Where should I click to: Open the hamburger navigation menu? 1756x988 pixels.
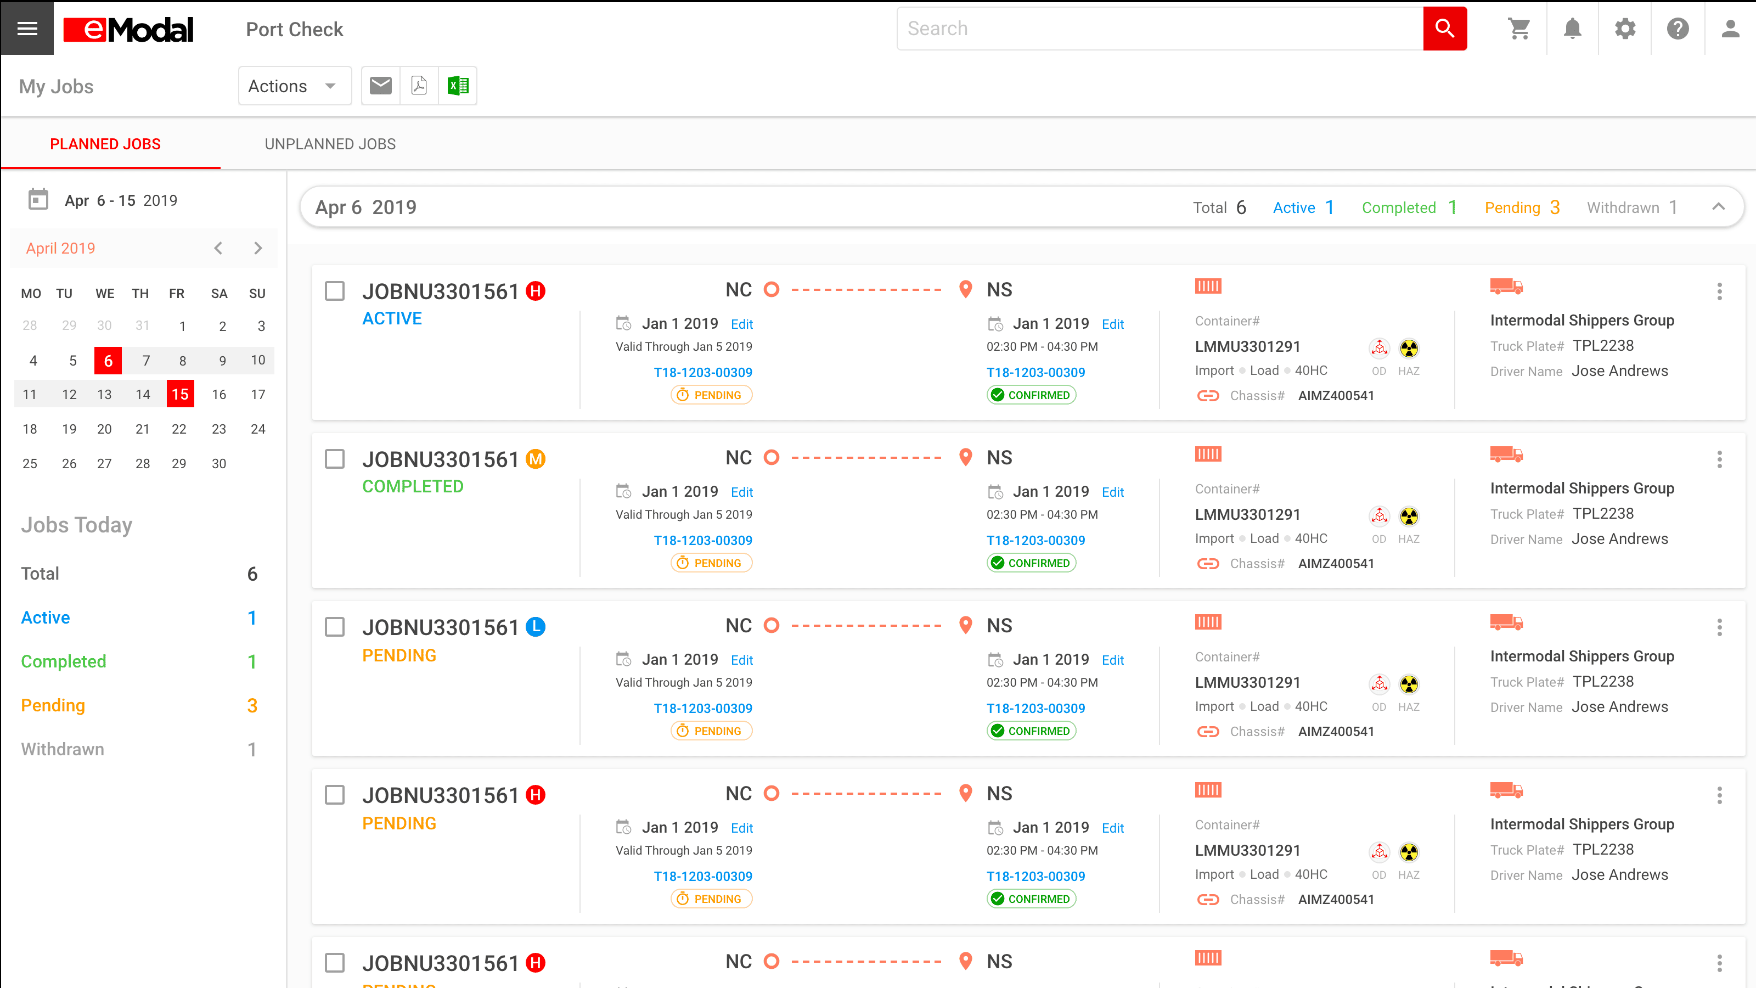coord(27,28)
